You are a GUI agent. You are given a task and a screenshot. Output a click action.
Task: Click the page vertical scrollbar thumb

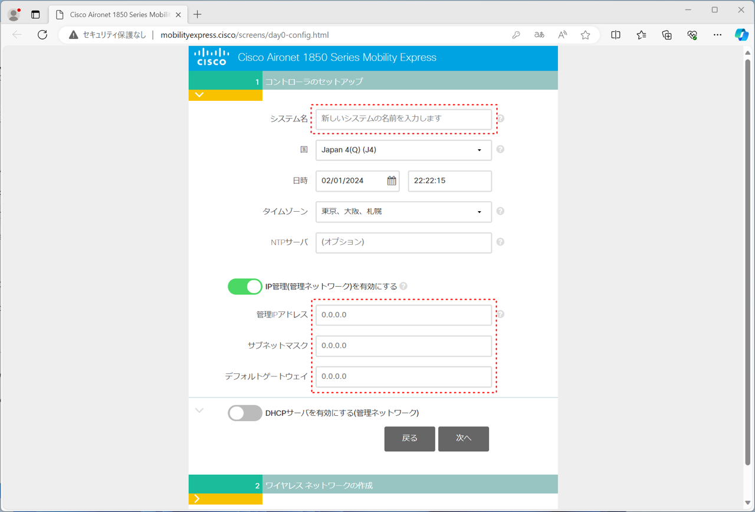pyautogui.click(x=748, y=261)
